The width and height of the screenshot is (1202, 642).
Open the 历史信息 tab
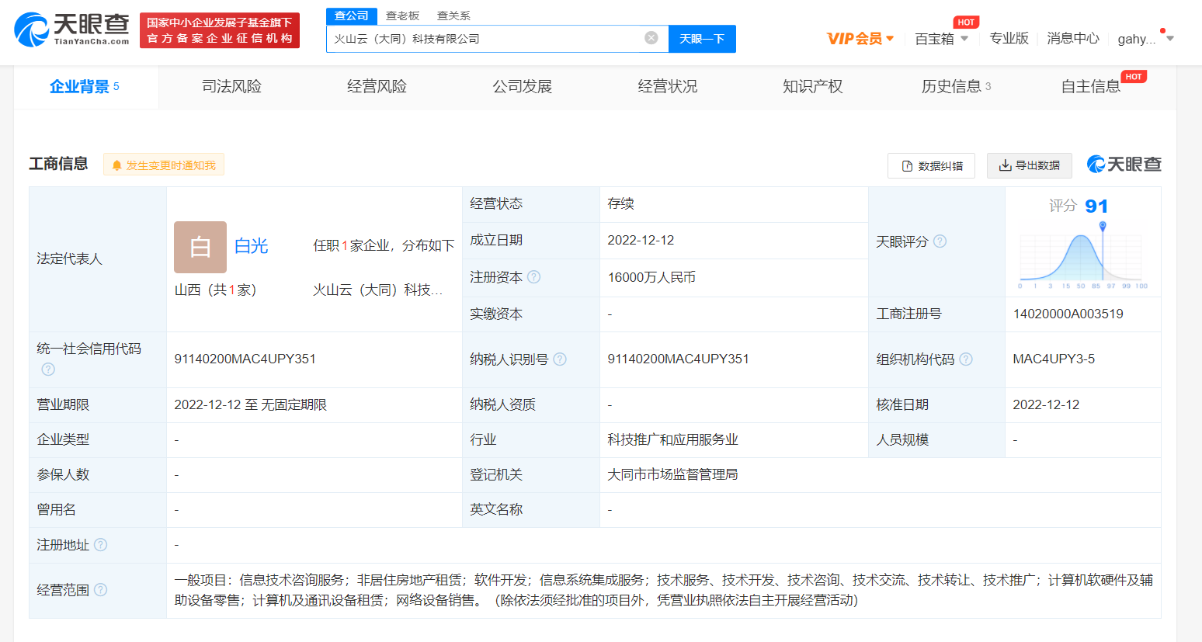(957, 87)
